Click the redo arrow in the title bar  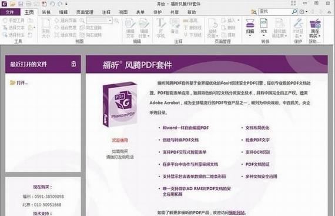click(60, 4)
